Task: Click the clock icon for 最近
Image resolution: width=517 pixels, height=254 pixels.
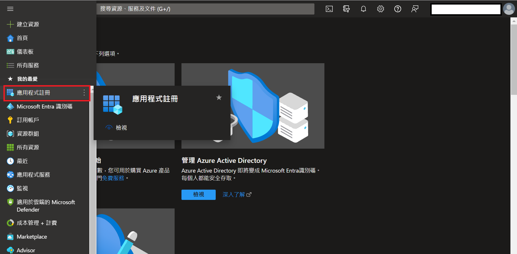Action: [x=10, y=161]
